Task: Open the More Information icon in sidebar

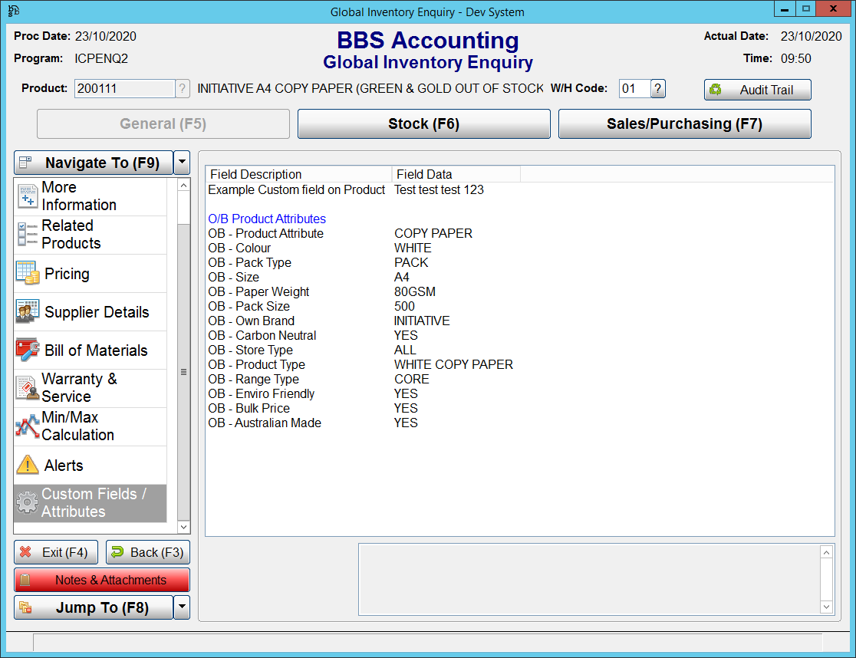Action: (28, 196)
